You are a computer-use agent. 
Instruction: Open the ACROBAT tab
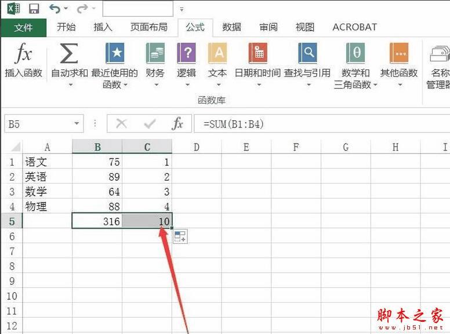coord(355,27)
